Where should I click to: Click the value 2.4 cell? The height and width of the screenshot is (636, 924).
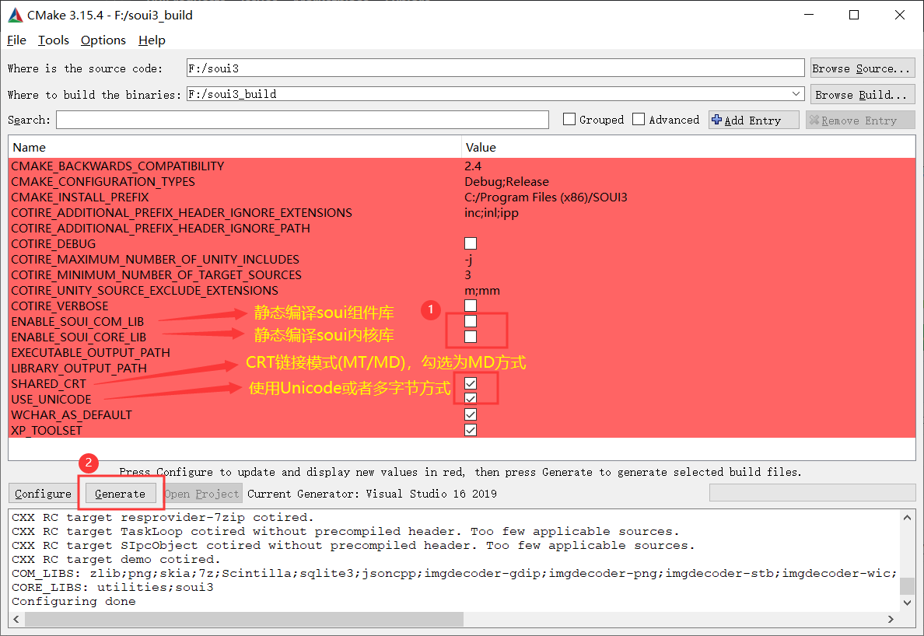(x=473, y=166)
